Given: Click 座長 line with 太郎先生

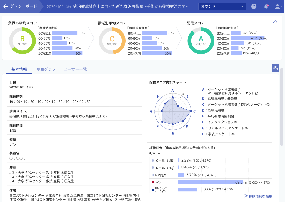Looking at the screenshot, I should coord(42,173).
